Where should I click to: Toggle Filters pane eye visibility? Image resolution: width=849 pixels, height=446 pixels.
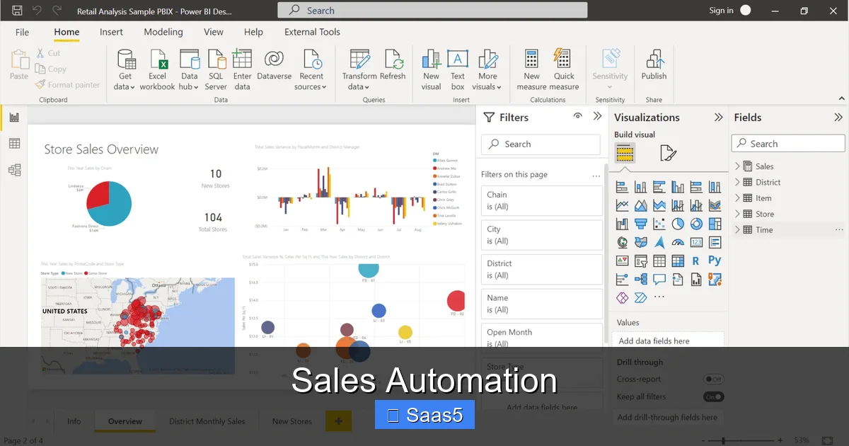[x=578, y=117]
